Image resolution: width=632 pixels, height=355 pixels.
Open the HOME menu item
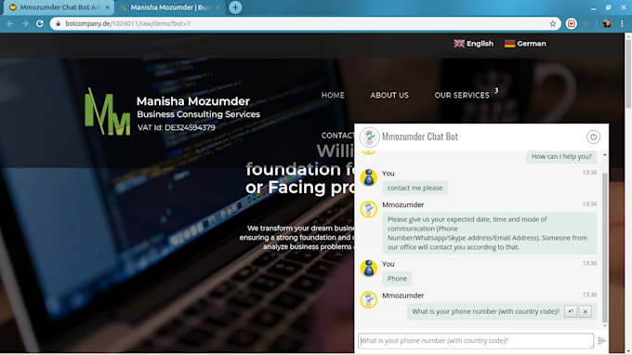point(333,96)
